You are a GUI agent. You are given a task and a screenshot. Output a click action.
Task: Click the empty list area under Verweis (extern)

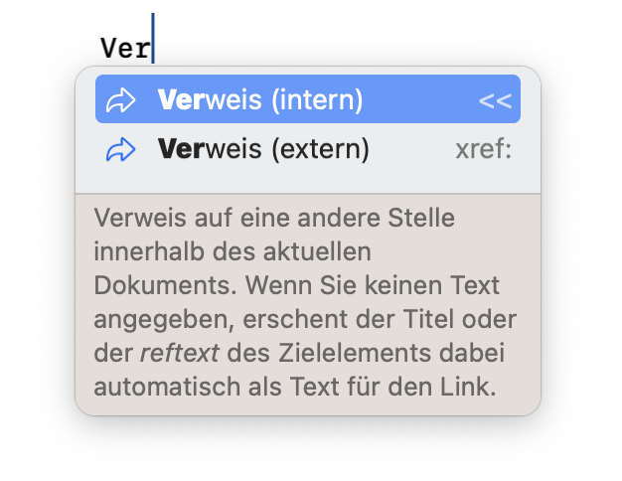pos(308,183)
